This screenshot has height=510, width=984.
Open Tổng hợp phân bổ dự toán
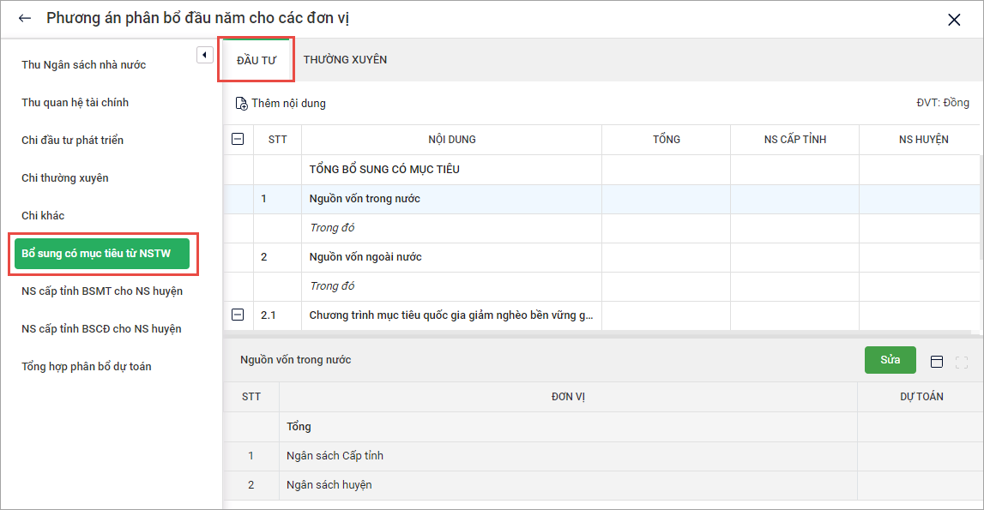[x=87, y=367]
